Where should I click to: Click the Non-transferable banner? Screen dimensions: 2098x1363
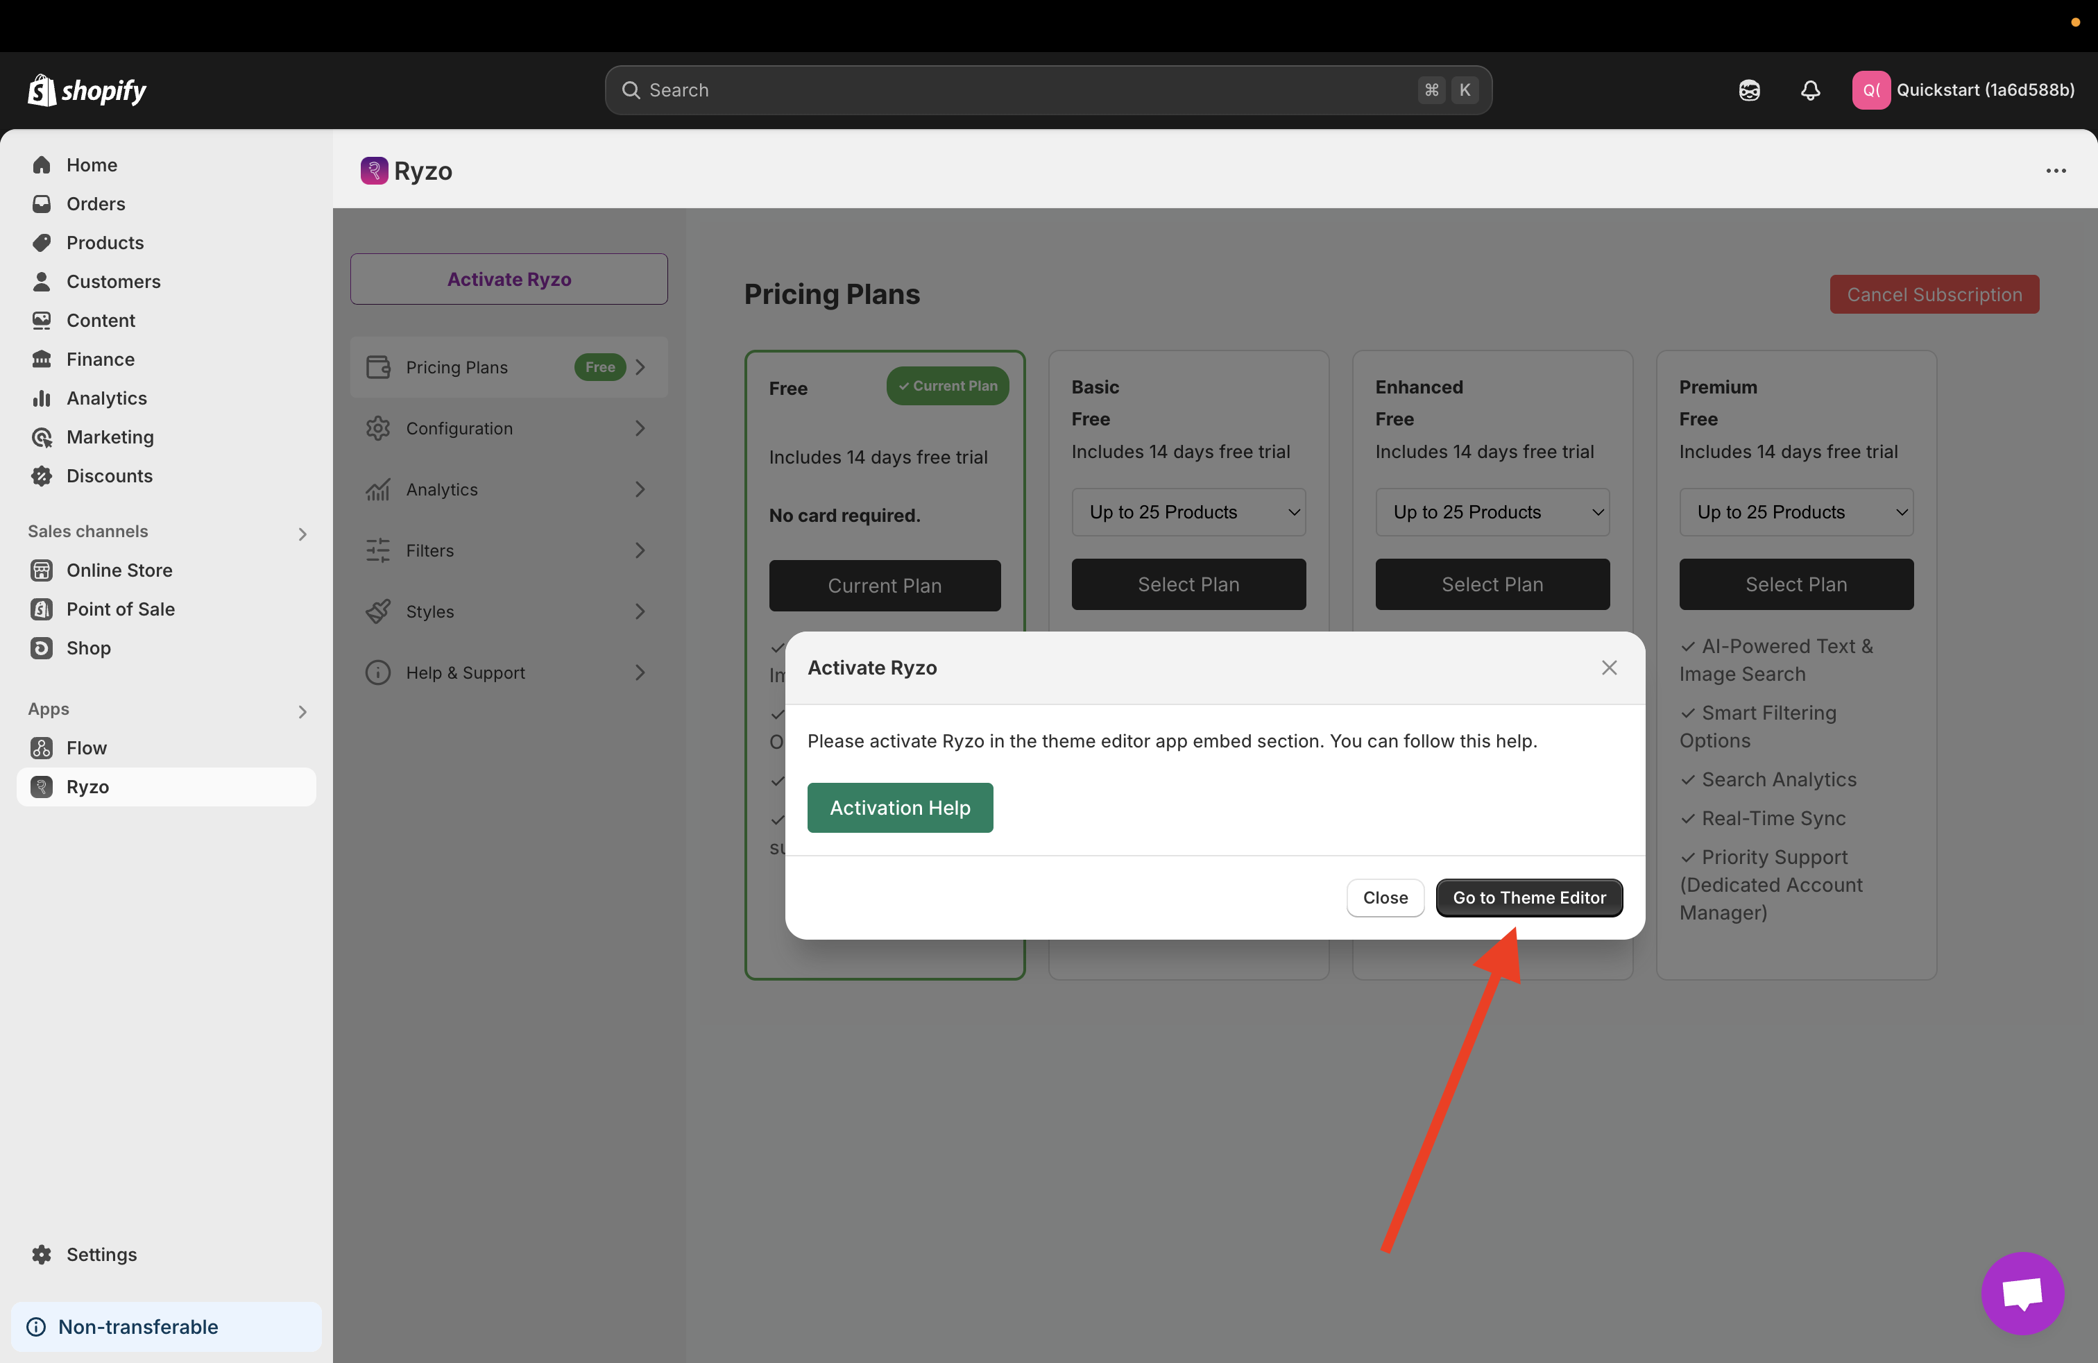tap(166, 1326)
